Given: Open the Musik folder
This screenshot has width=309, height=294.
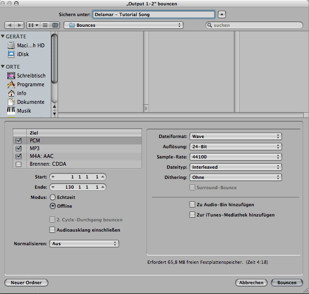Looking at the screenshot, I should coord(20,111).
